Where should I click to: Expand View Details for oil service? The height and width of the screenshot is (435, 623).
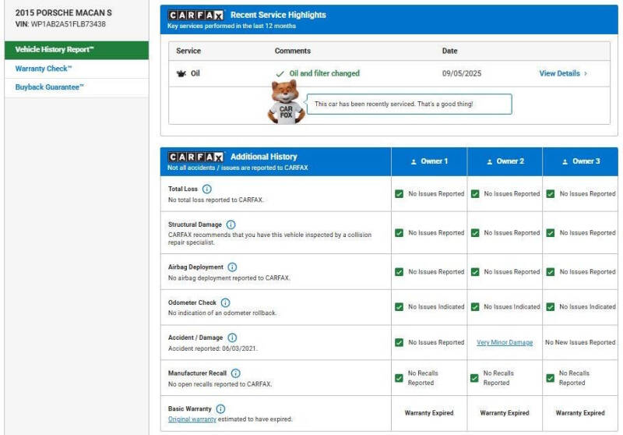pos(563,73)
